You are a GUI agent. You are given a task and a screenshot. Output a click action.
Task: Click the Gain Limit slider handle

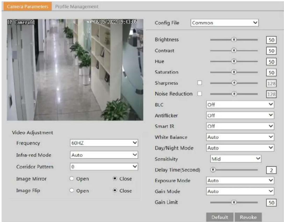234,202
